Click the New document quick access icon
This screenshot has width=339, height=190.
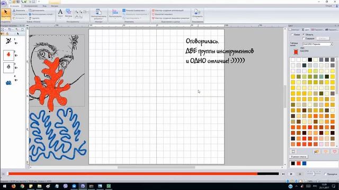click(x=10, y=2)
